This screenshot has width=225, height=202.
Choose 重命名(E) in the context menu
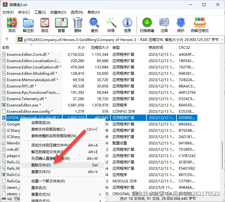(x=63, y=188)
